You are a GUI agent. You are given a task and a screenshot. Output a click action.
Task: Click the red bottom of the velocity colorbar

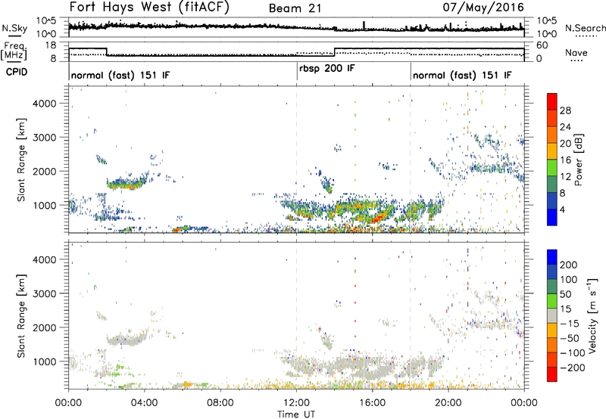552,374
